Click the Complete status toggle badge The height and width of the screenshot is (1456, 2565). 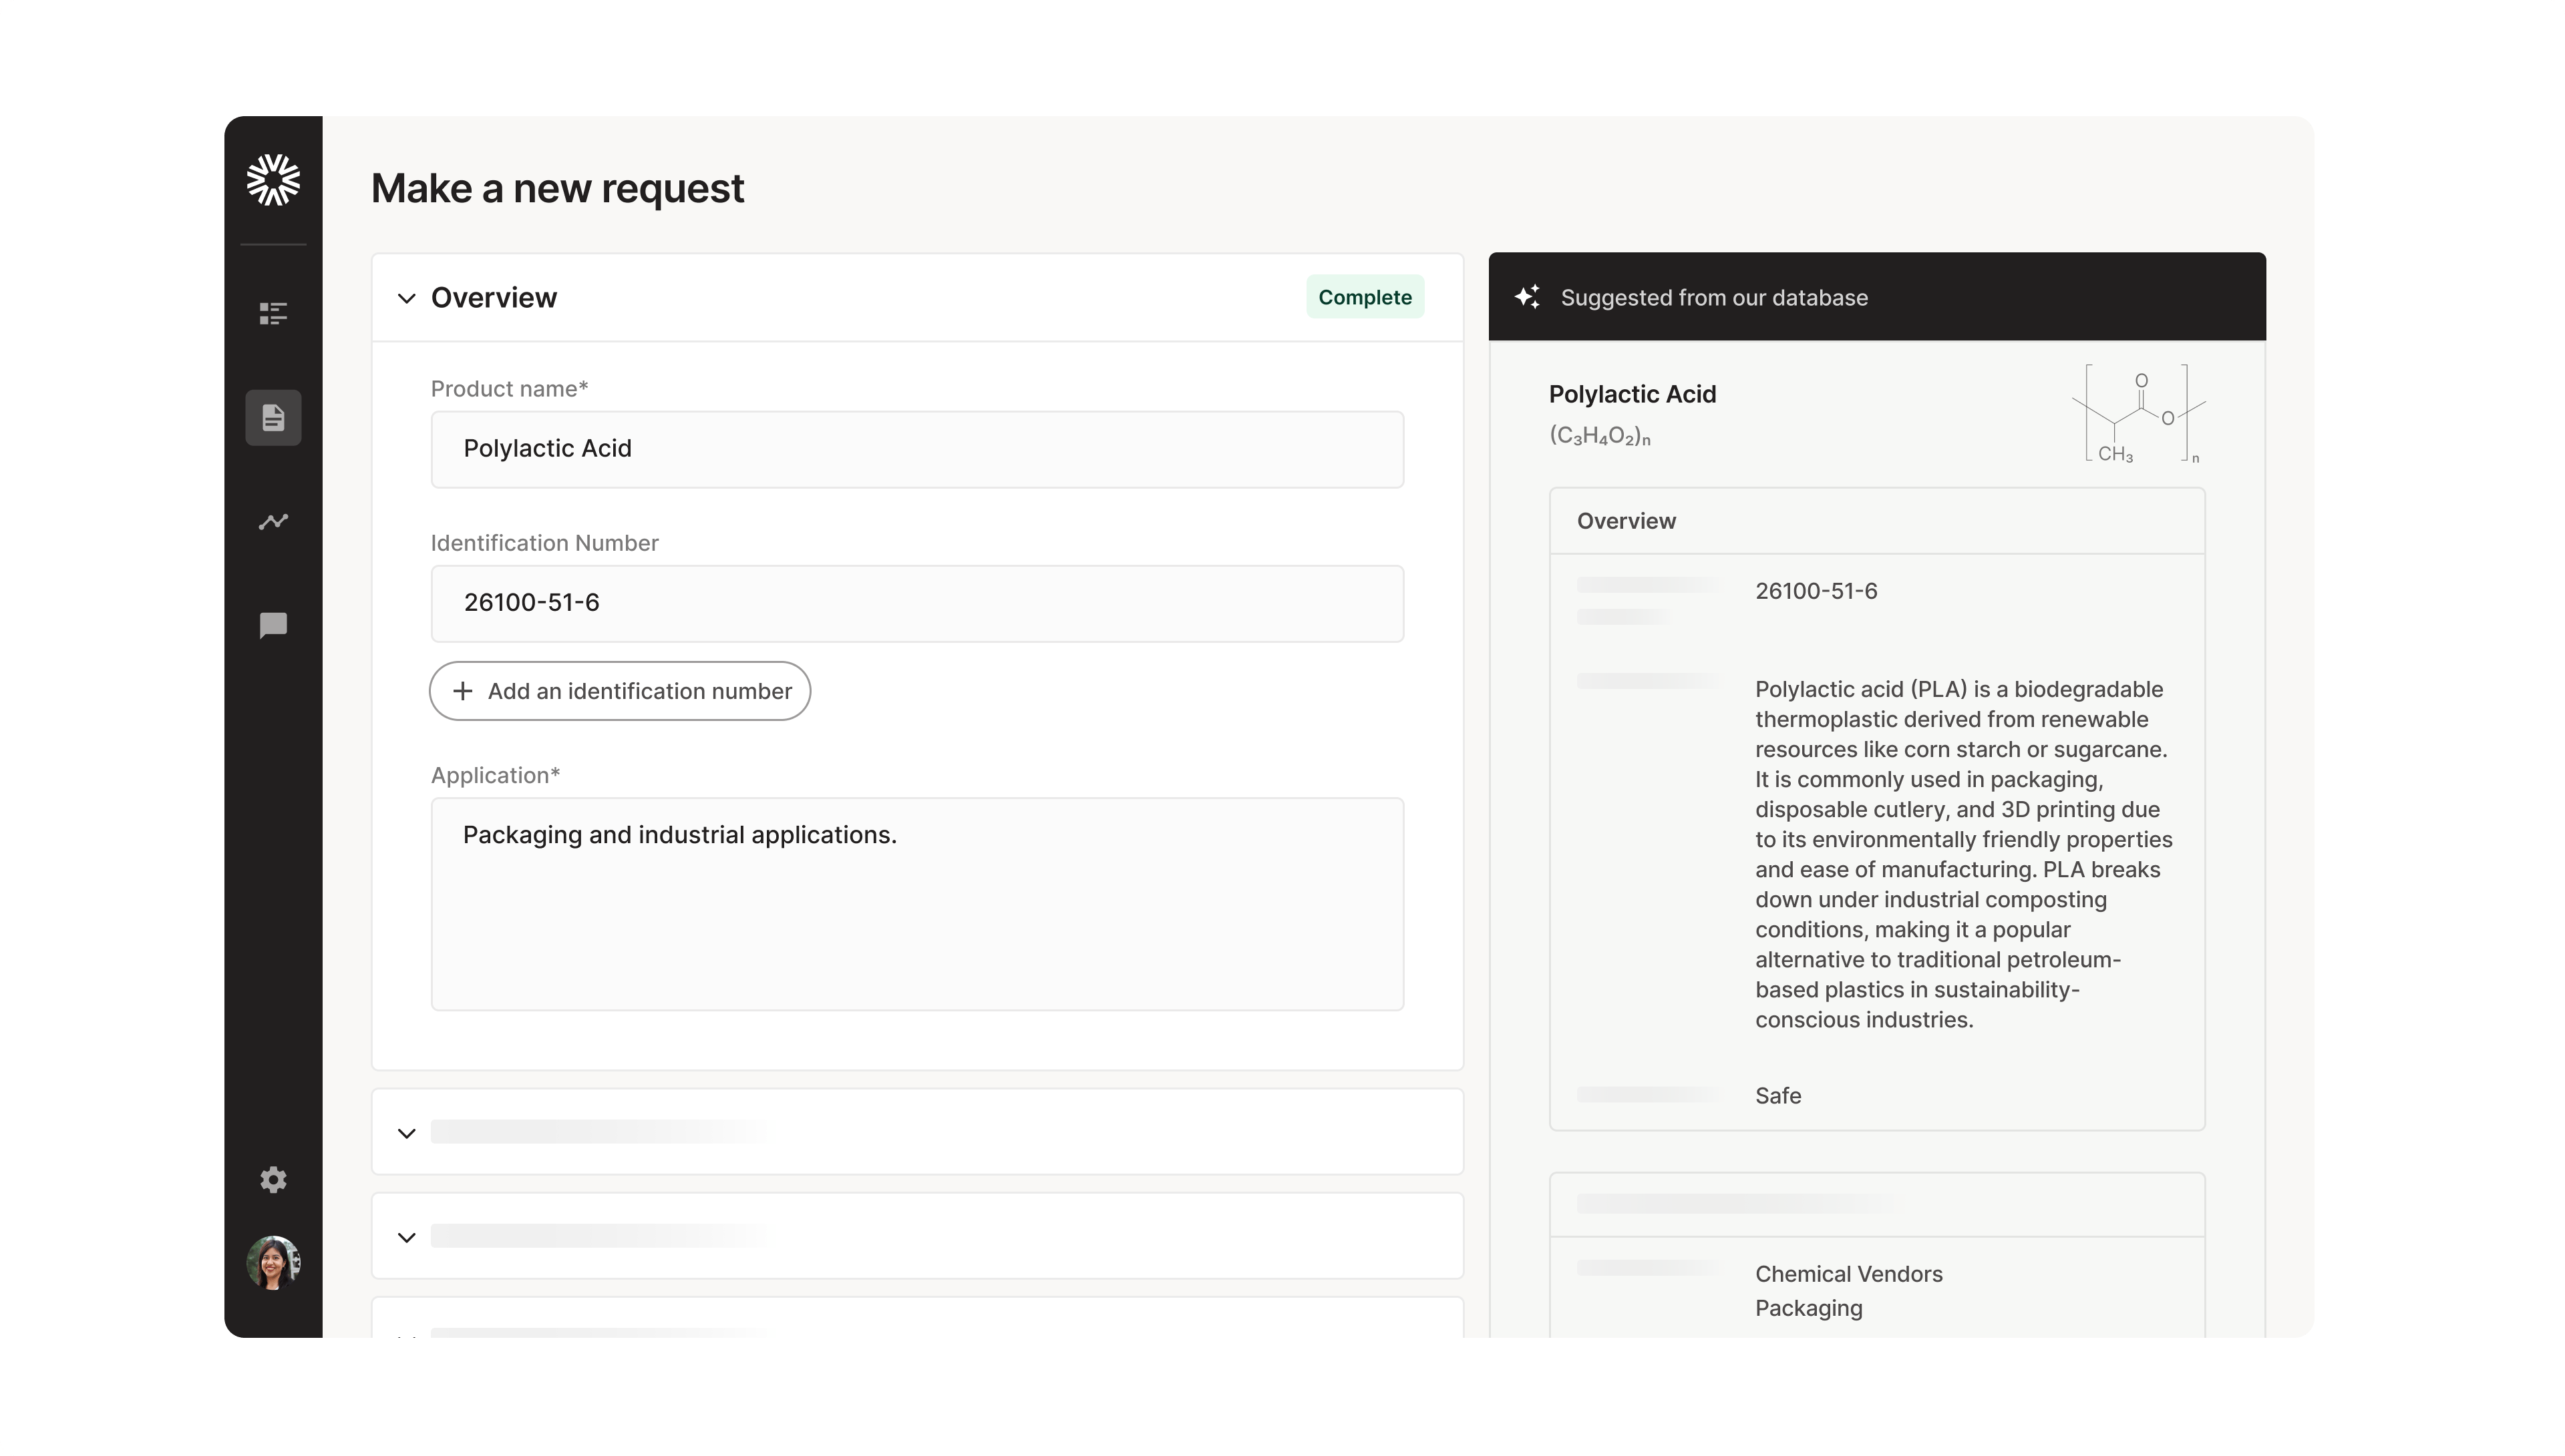[1365, 296]
